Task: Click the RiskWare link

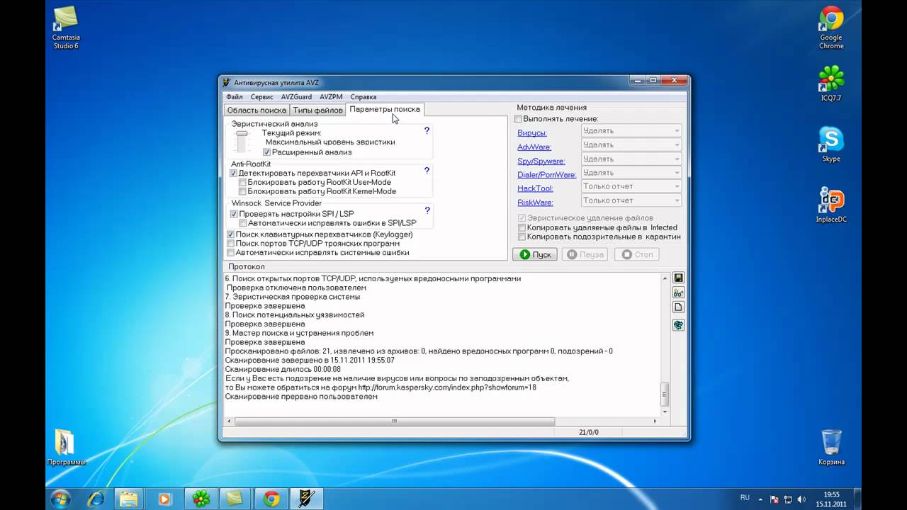Action: tap(535, 202)
